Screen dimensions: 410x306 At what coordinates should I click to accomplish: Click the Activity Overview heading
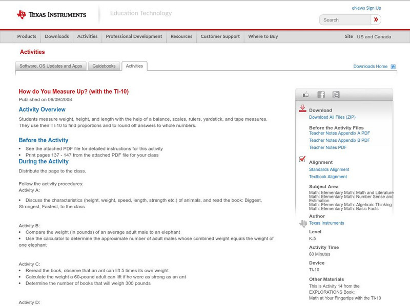pyautogui.click(x=42, y=110)
